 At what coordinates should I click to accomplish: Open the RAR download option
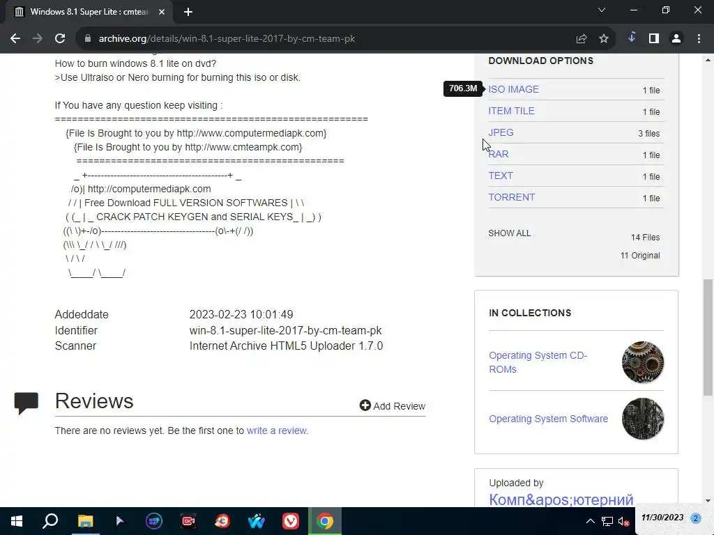499,154
